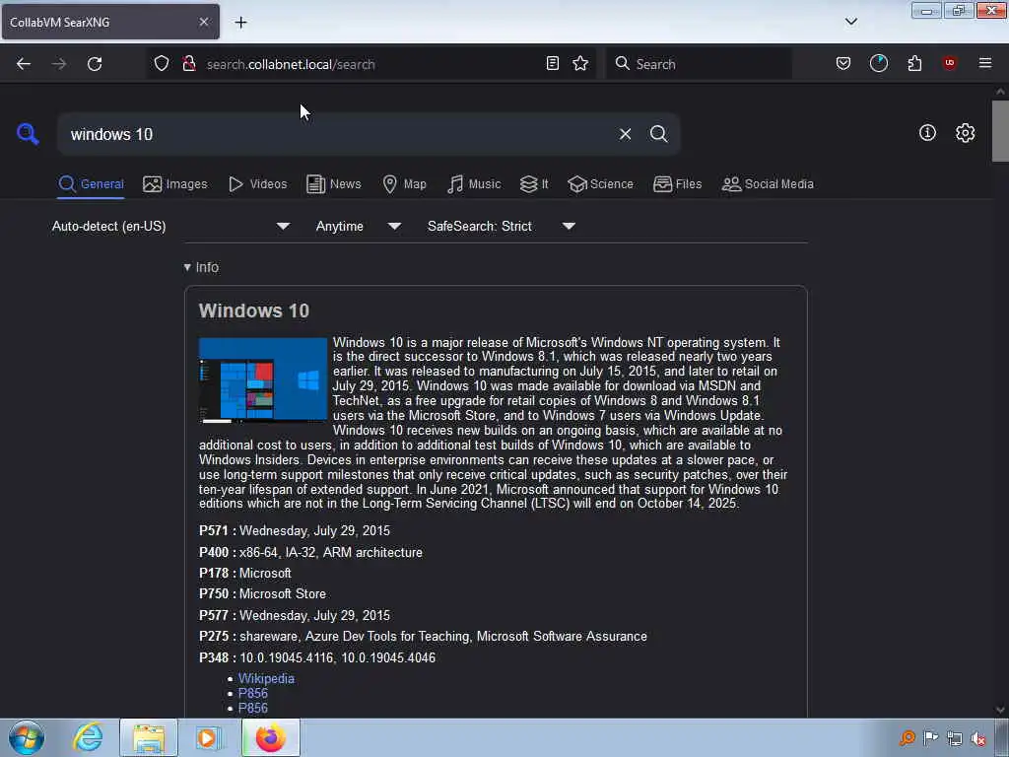Clear the windows 10 search query
The height and width of the screenshot is (757, 1009).
coord(625,134)
